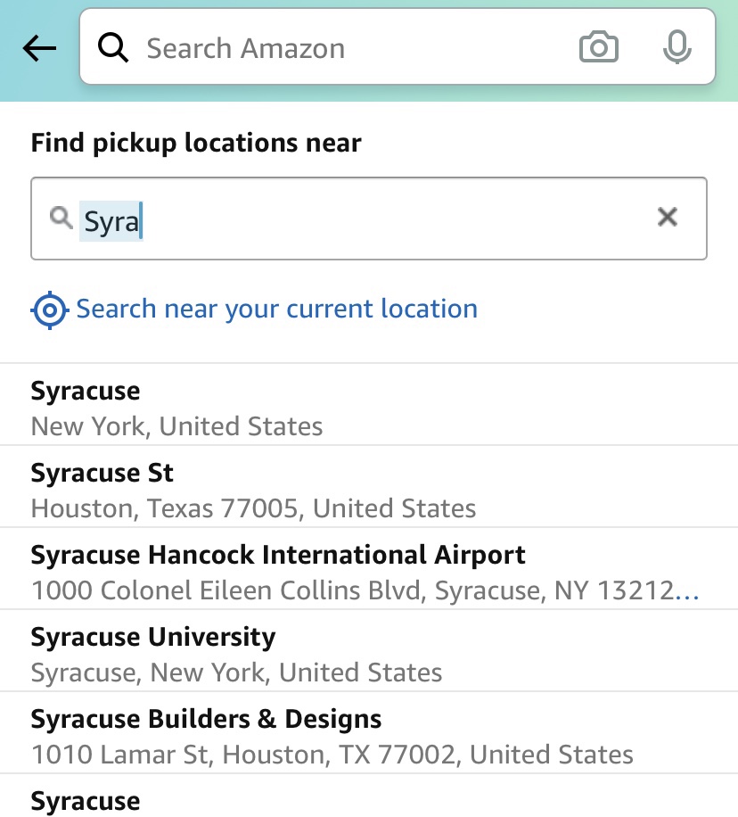Viewport: 738px width, 817px height.
Task: Click "Search near your current location" link
Action: pyautogui.click(x=276, y=309)
